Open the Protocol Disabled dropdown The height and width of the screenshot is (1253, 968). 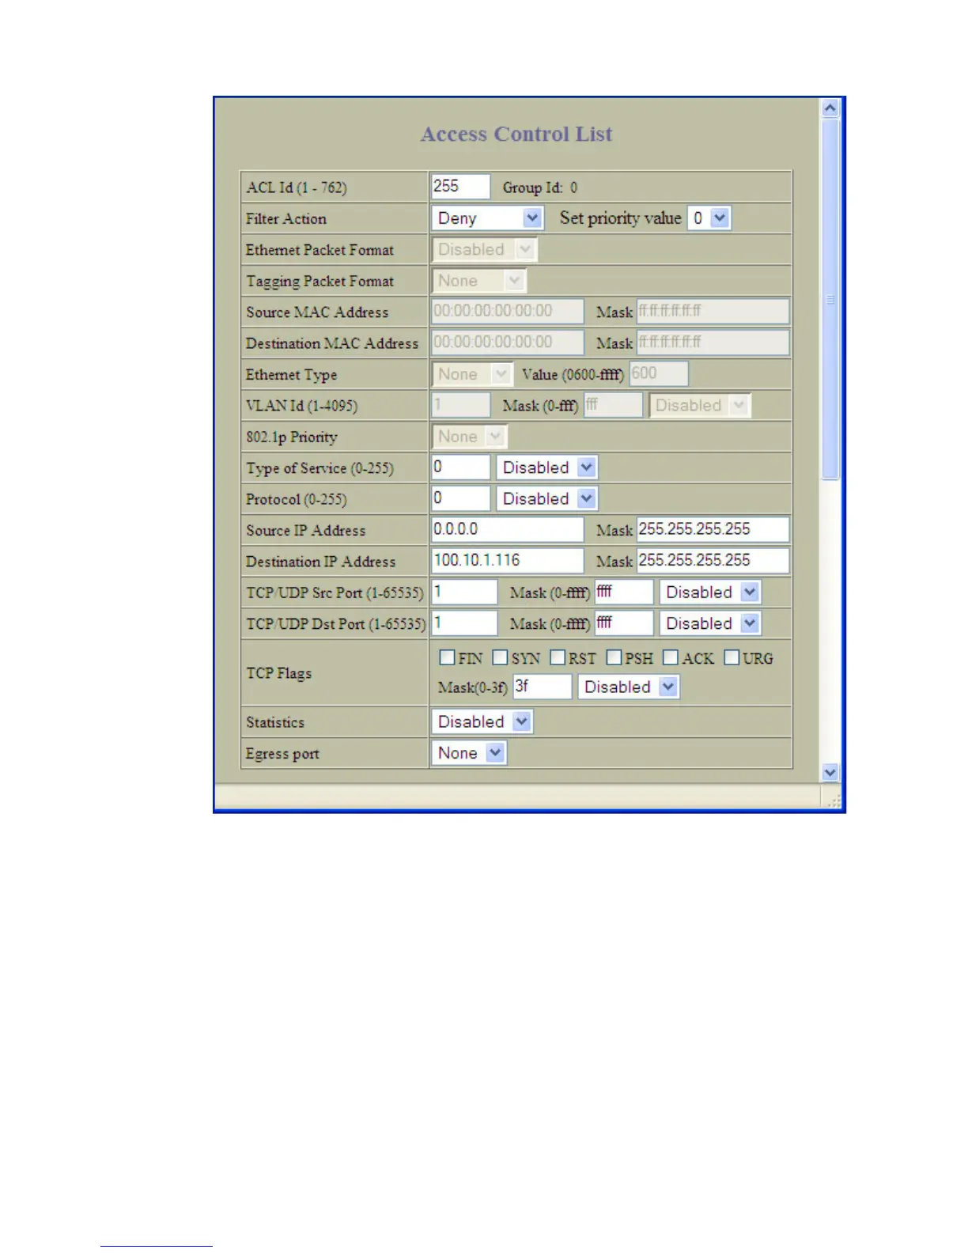pos(546,499)
